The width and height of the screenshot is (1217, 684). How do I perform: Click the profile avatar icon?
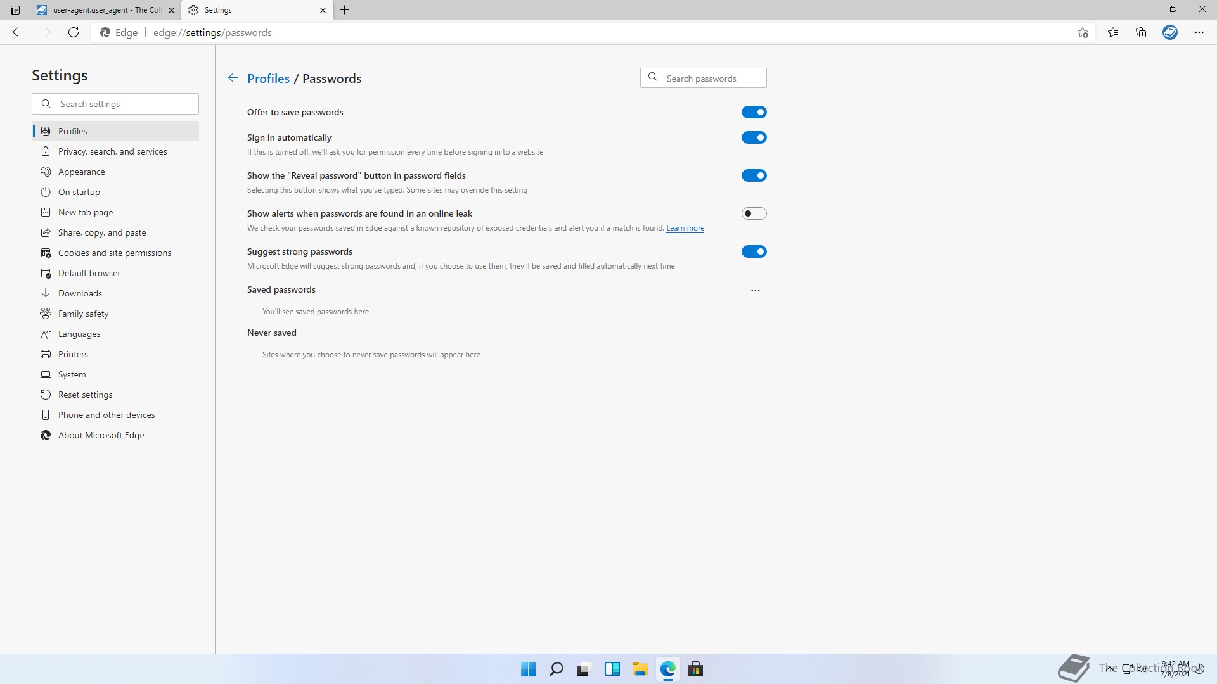pos(1170,32)
